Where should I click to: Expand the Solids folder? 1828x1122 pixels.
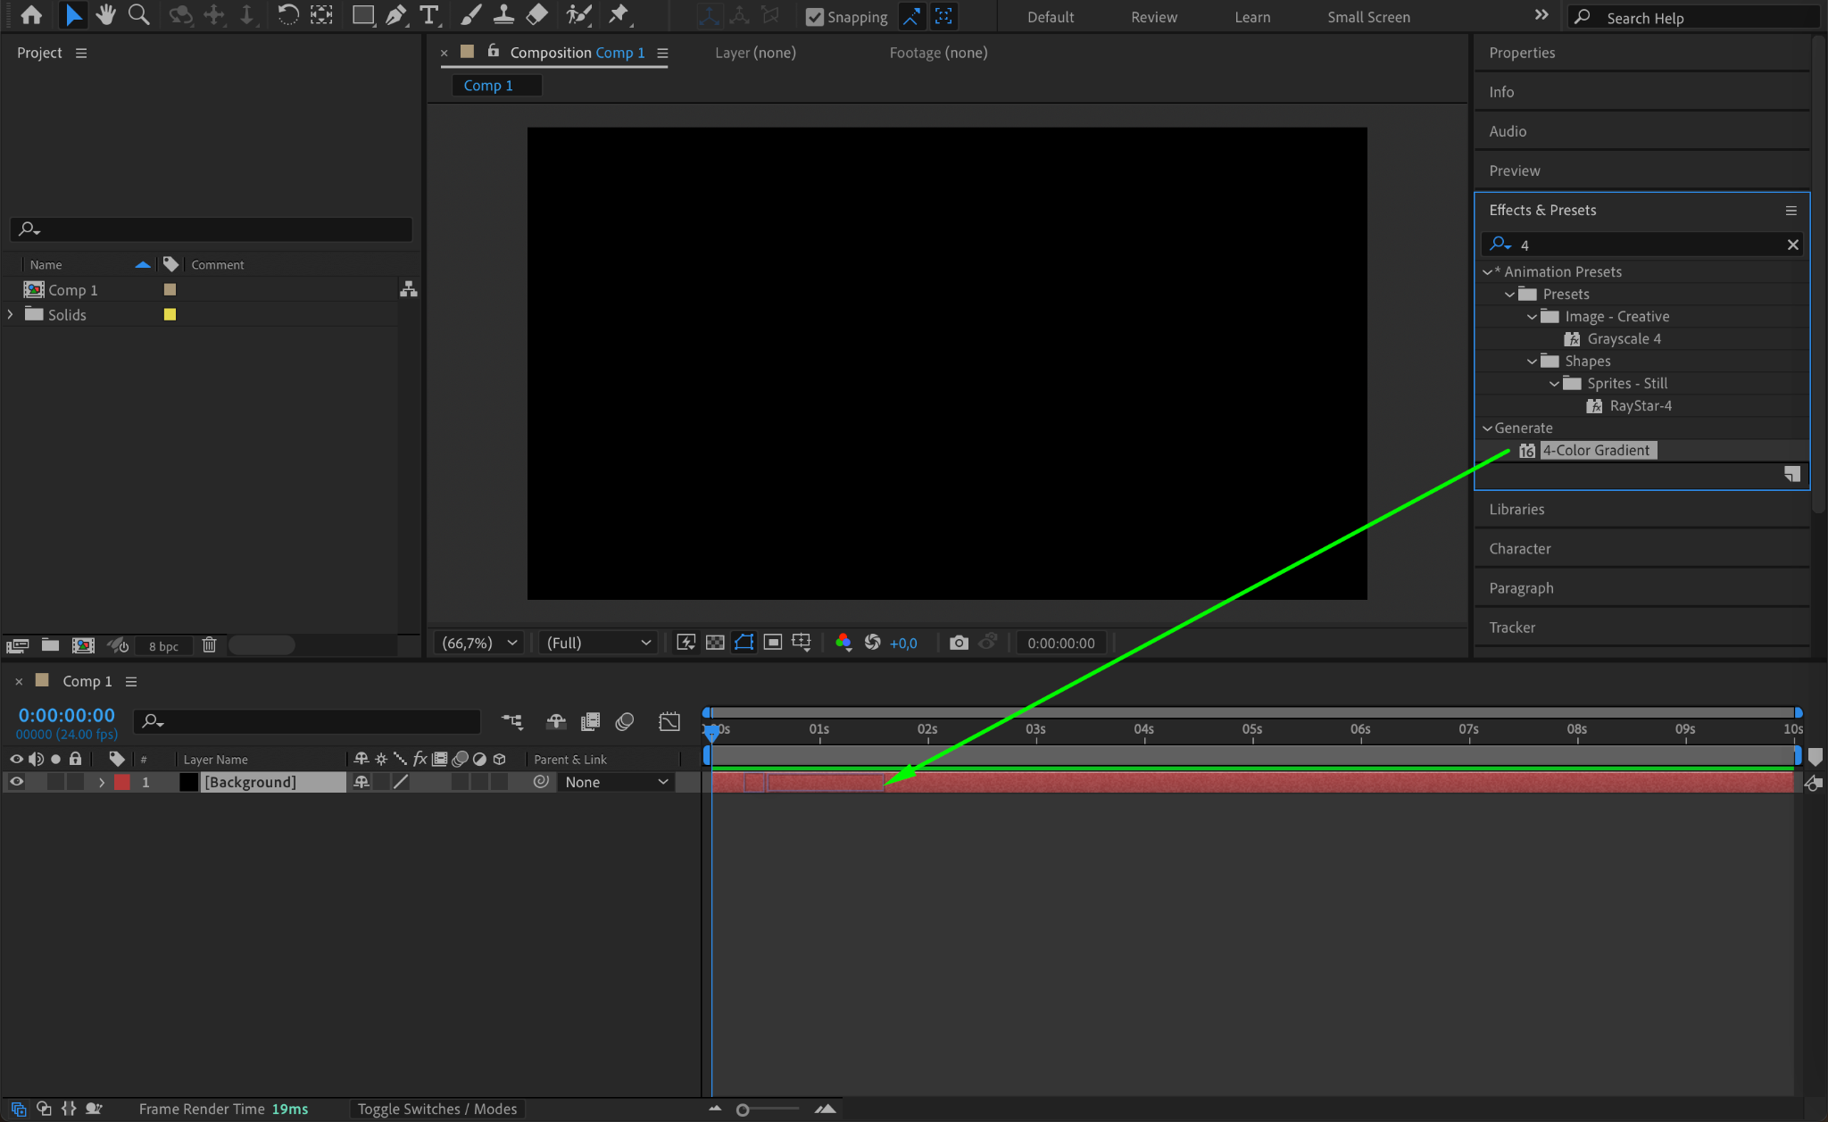click(11, 315)
